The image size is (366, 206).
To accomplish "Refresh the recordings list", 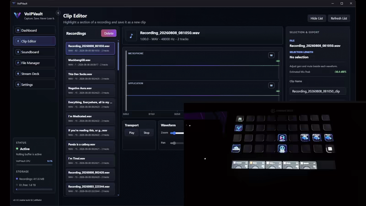I will click(339, 18).
